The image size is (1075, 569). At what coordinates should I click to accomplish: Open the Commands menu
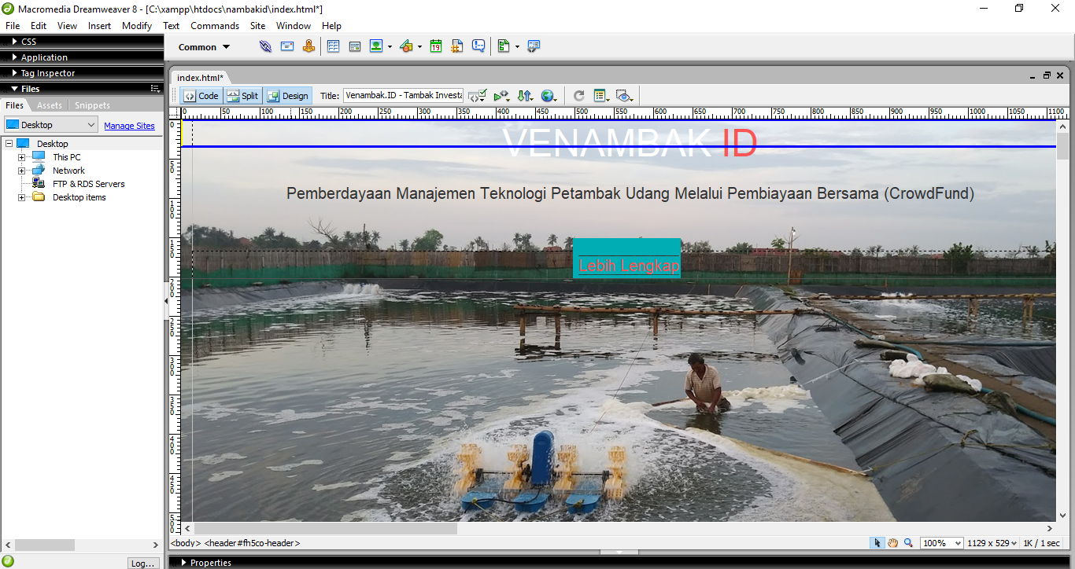(214, 25)
